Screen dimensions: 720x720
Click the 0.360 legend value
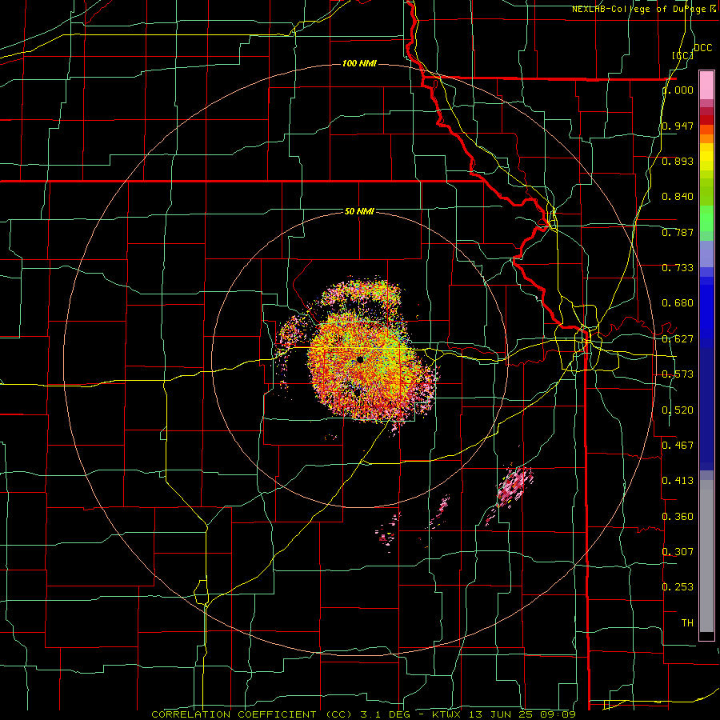678,517
